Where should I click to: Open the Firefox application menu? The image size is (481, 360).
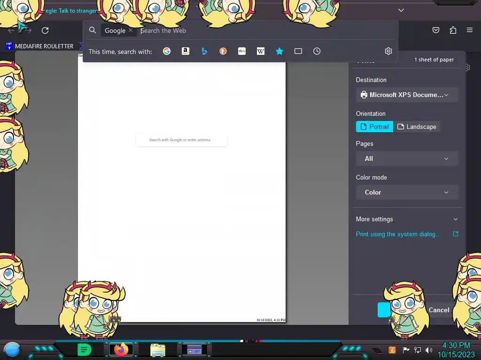pyautogui.click(x=470, y=30)
